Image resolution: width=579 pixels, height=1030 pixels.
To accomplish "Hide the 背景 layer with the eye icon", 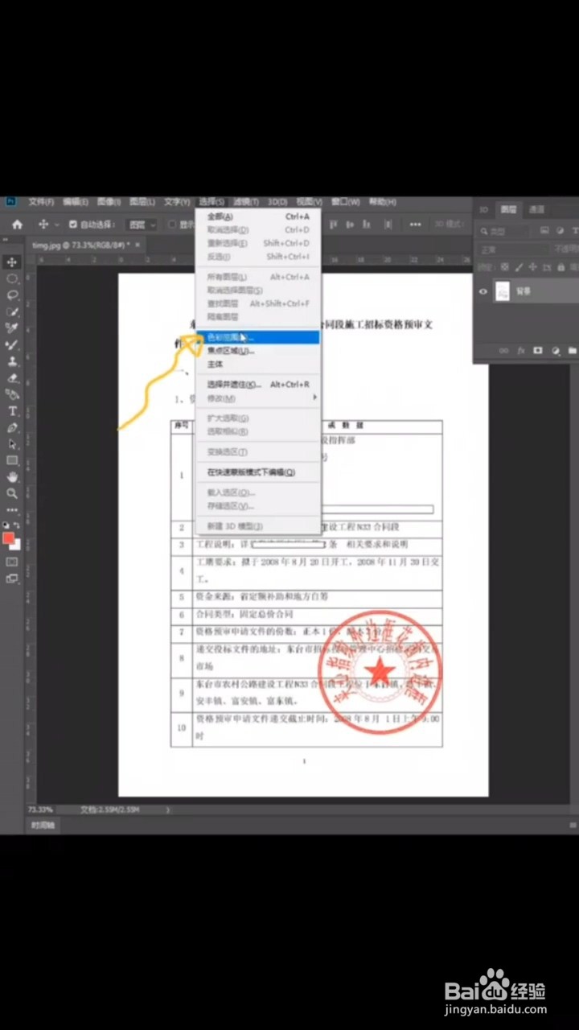I will [x=483, y=291].
